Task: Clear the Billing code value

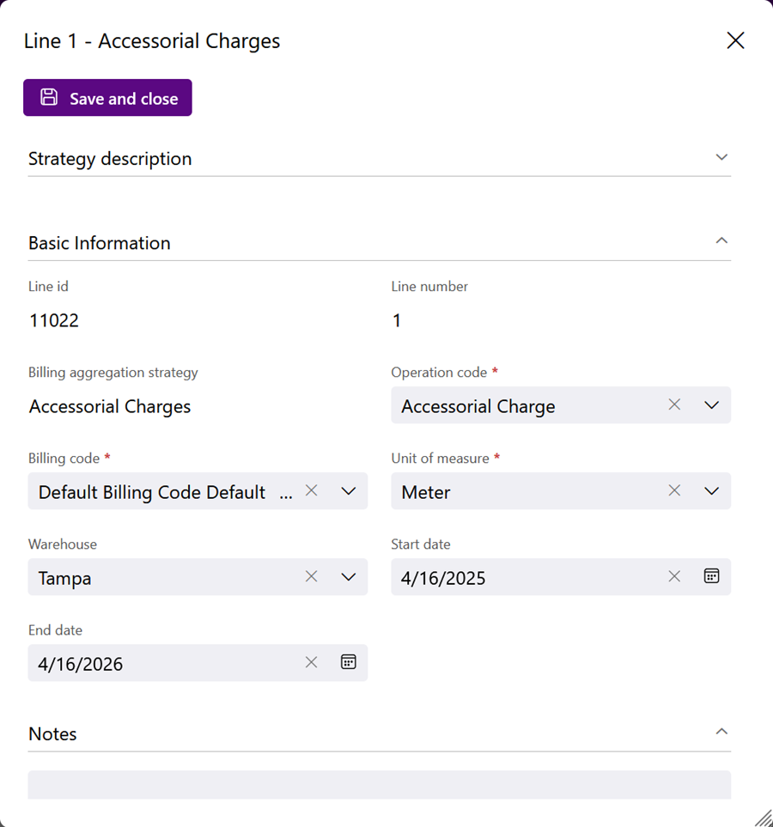Action: [x=311, y=490]
